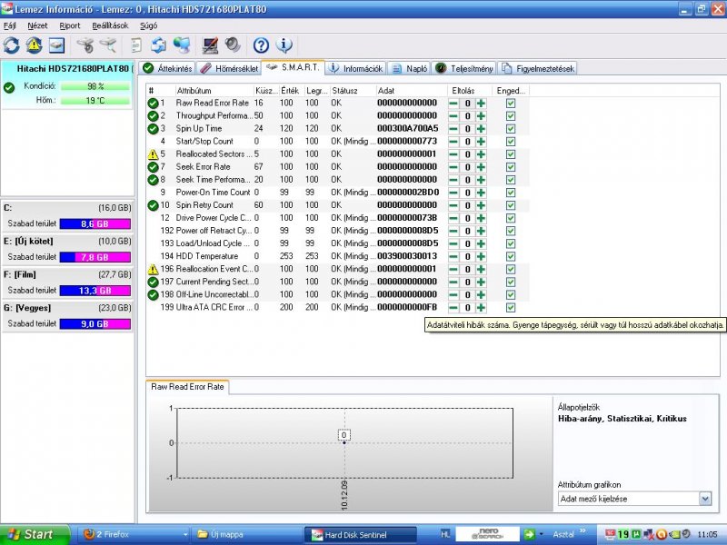Toggle enabled checkbox for Throughput Performance

click(511, 116)
